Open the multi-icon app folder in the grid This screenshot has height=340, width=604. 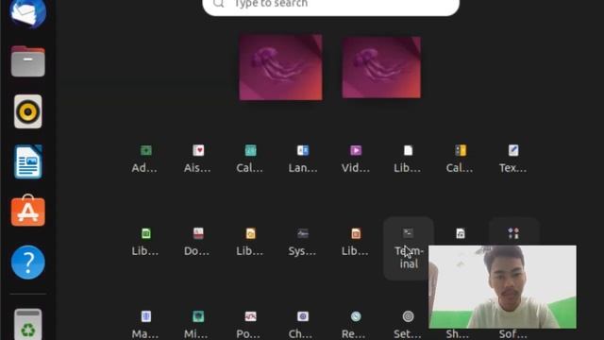pyautogui.click(x=513, y=233)
